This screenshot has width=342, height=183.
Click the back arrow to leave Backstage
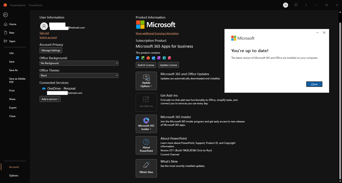(x=5, y=15)
